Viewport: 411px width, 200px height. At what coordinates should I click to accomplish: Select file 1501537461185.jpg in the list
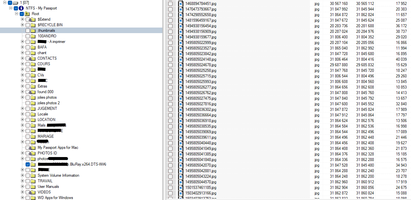click(x=201, y=188)
